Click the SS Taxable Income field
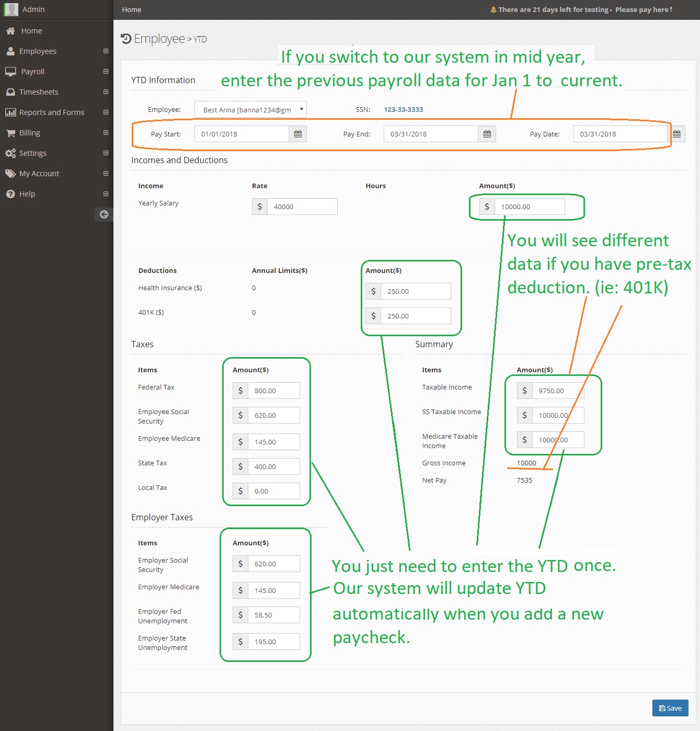The height and width of the screenshot is (731, 700). [558, 415]
